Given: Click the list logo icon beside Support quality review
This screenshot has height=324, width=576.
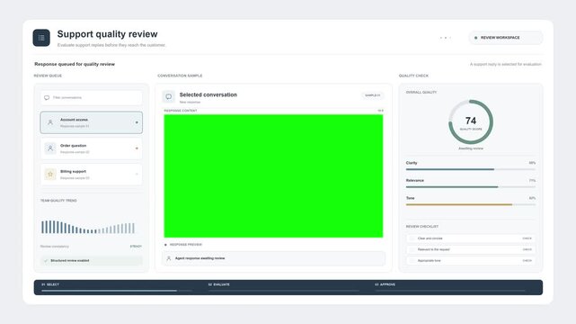Looking at the screenshot, I should 41,38.
